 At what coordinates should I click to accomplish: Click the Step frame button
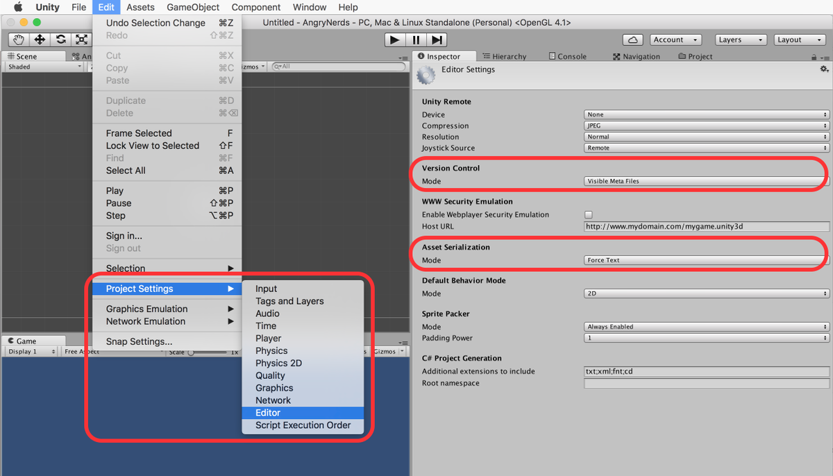pos(436,40)
